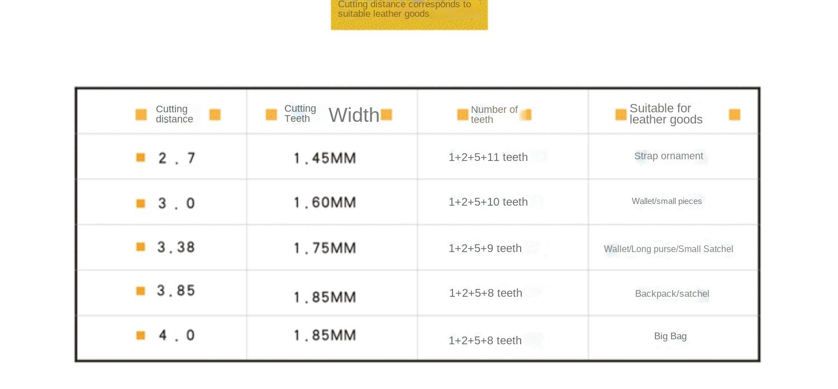Click the 1+2+5+10 teeth cell
The height and width of the screenshot is (389, 838).
(488, 202)
